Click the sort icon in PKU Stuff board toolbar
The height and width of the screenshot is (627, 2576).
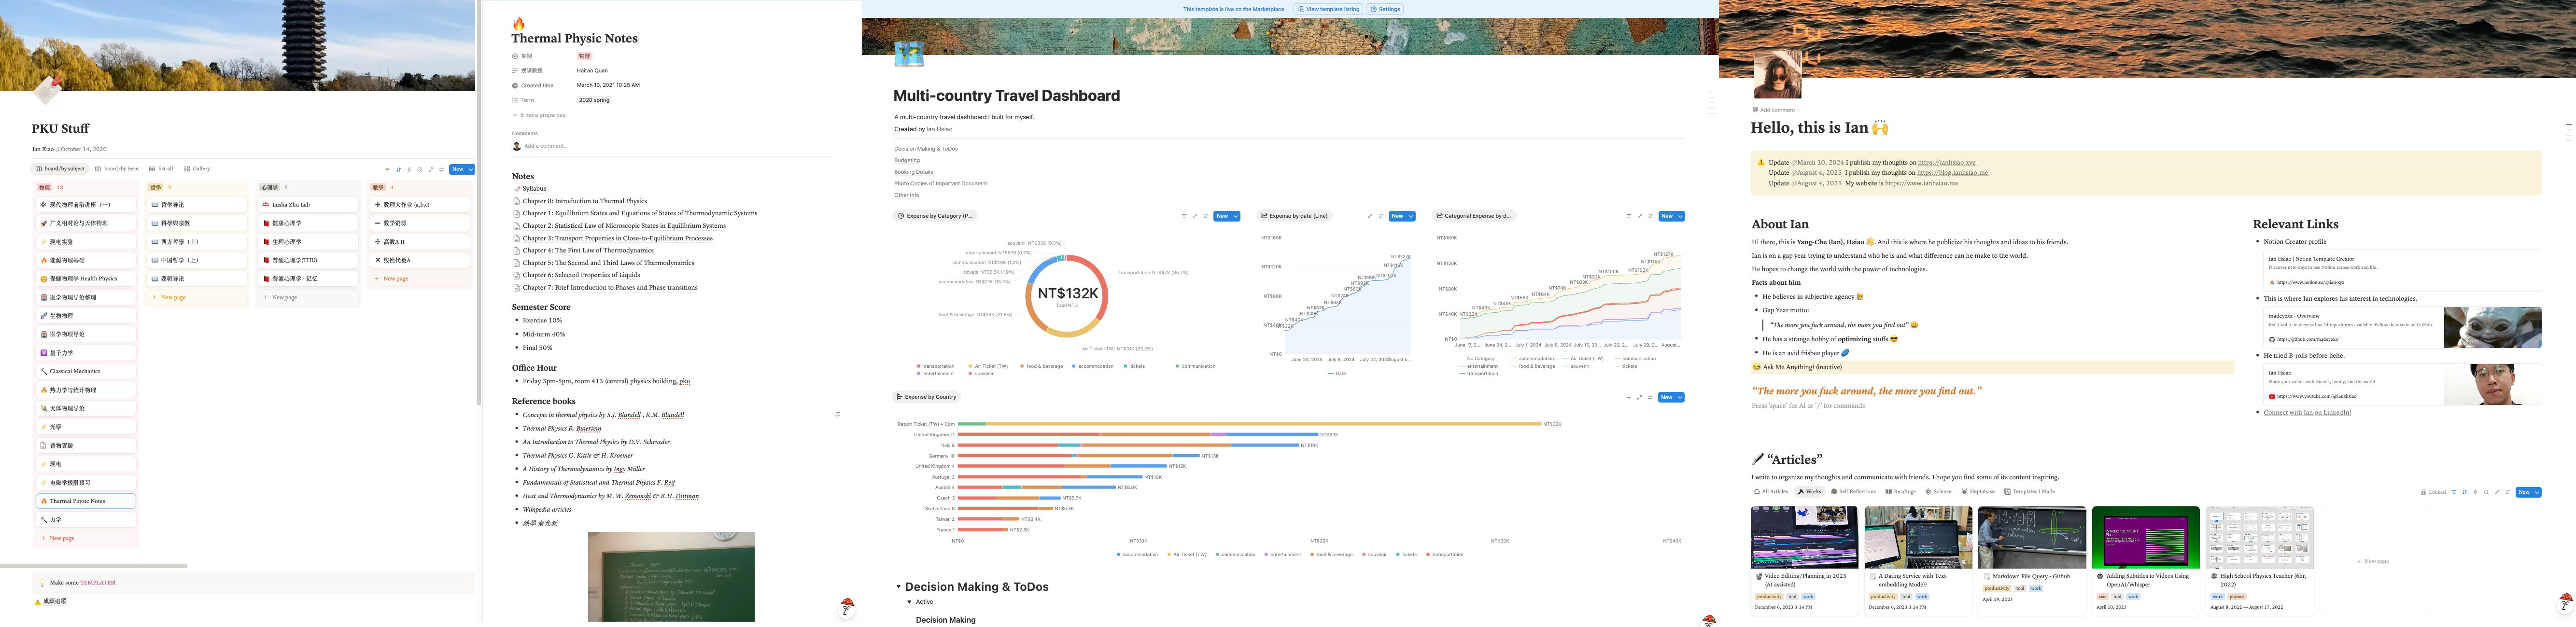[x=399, y=170]
